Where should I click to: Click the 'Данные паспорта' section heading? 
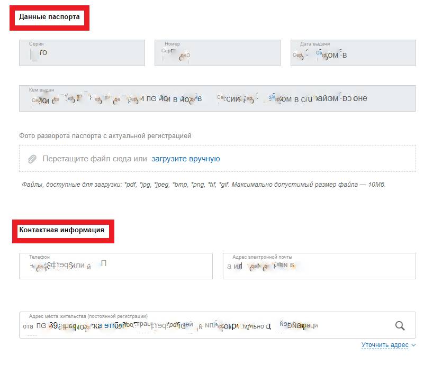coord(49,17)
